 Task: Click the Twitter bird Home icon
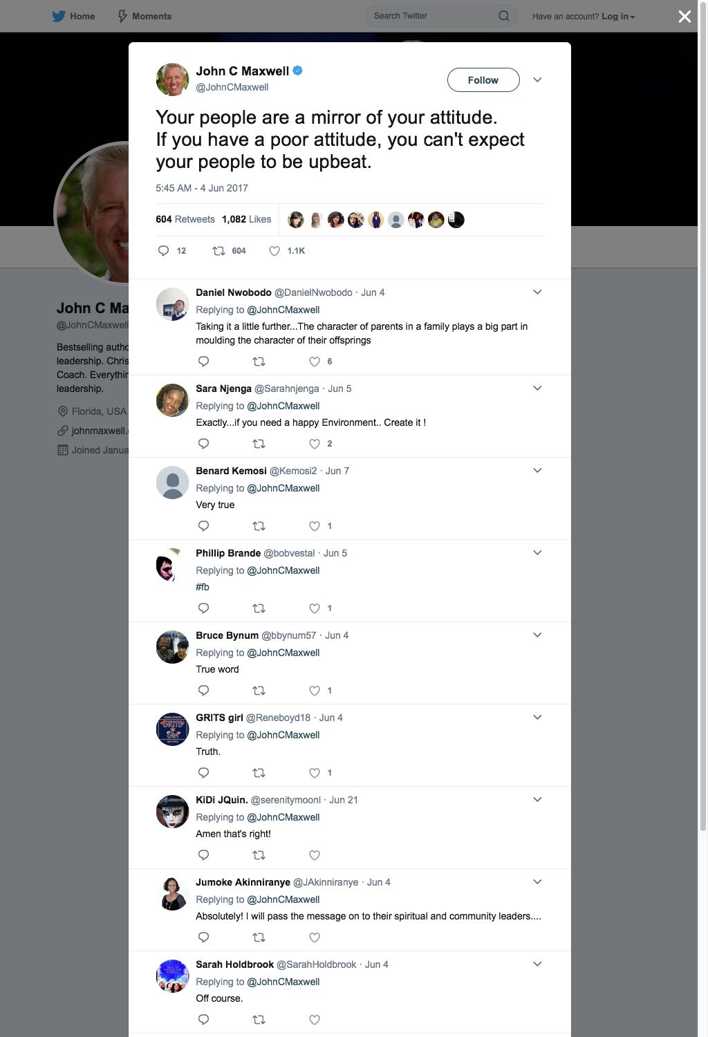(59, 16)
